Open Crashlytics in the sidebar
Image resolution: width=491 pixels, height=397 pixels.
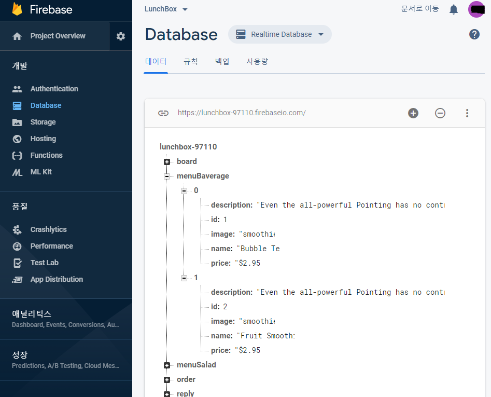(x=49, y=230)
